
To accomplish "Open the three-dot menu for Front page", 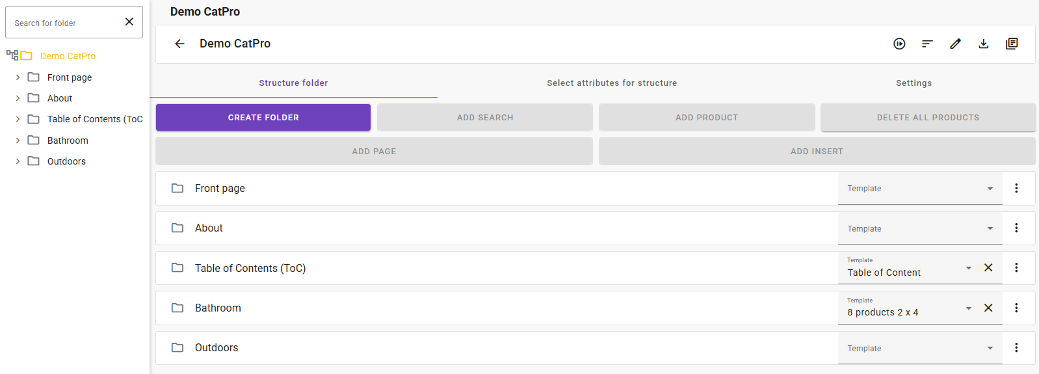I will tap(1016, 188).
